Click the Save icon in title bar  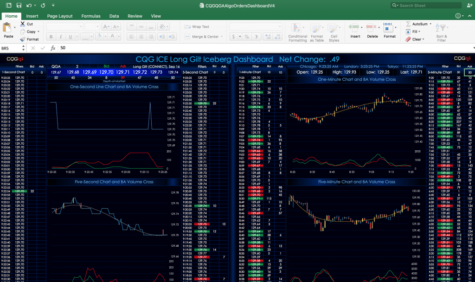(x=19, y=6)
